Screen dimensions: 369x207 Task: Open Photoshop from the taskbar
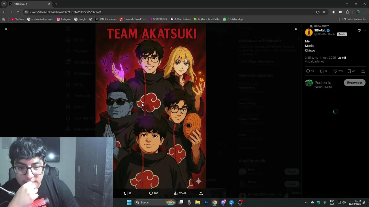(x=206, y=202)
